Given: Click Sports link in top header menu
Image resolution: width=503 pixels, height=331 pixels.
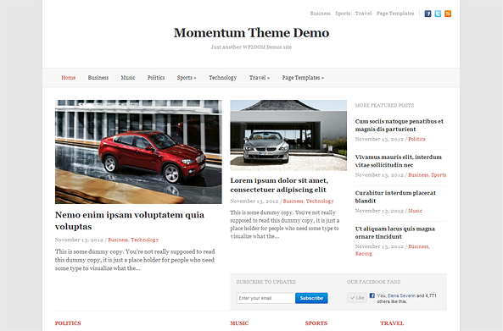Looking at the screenshot, I should [x=343, y=14].
